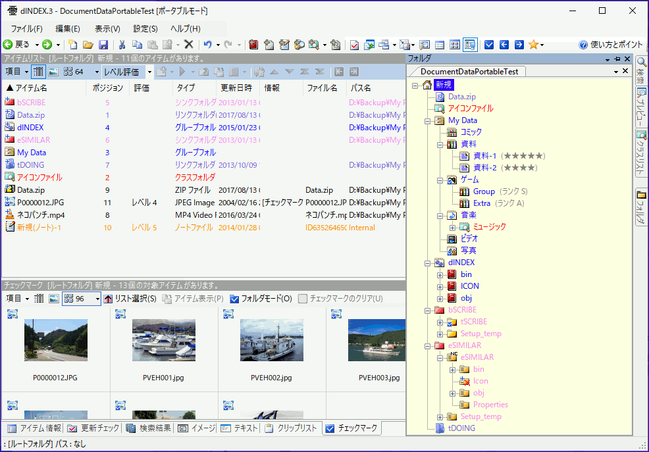The width and height of the screenshot is (649, 452).
Task: Close the DocumentDataPortableTest document tab
Action: click(625, 71)
